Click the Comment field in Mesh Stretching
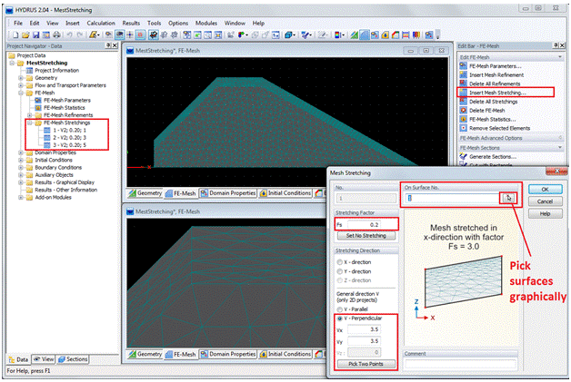This screenshot has height=382, width=571. (461, 364)
